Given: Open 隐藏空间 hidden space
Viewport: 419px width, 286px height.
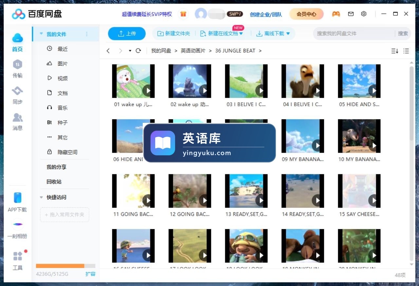Looking at the screenshot, I should (67, 152).
